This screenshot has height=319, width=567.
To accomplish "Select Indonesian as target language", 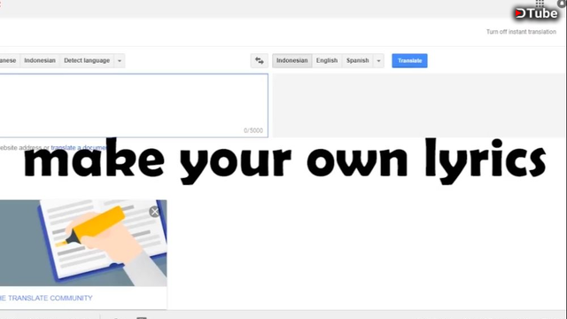I will [x=291, y=61].
